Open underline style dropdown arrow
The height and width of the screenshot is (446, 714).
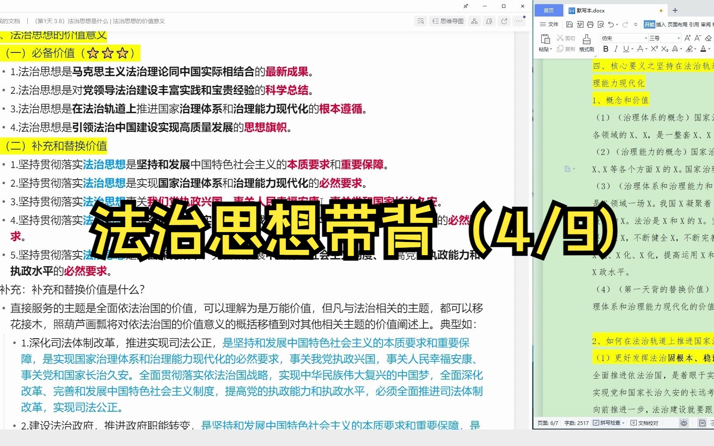[632, 49]
